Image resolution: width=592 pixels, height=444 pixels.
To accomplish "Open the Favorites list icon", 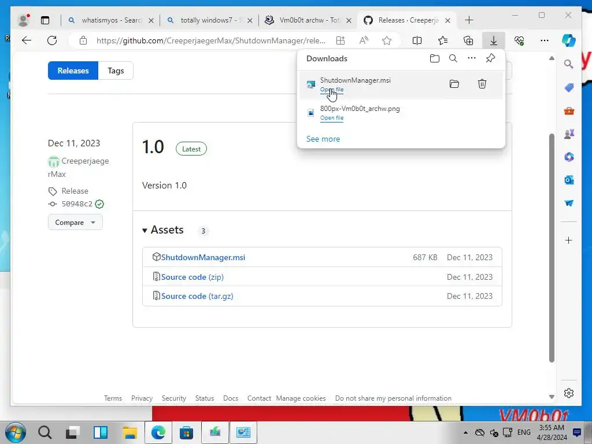I will click(x=443, y=40).
